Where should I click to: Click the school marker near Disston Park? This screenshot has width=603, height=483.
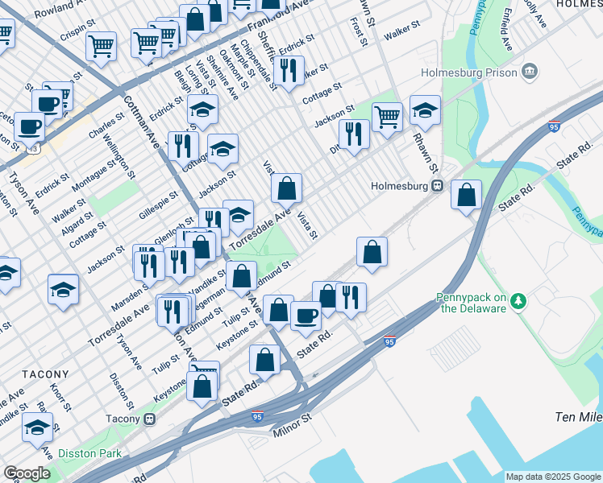37,428
